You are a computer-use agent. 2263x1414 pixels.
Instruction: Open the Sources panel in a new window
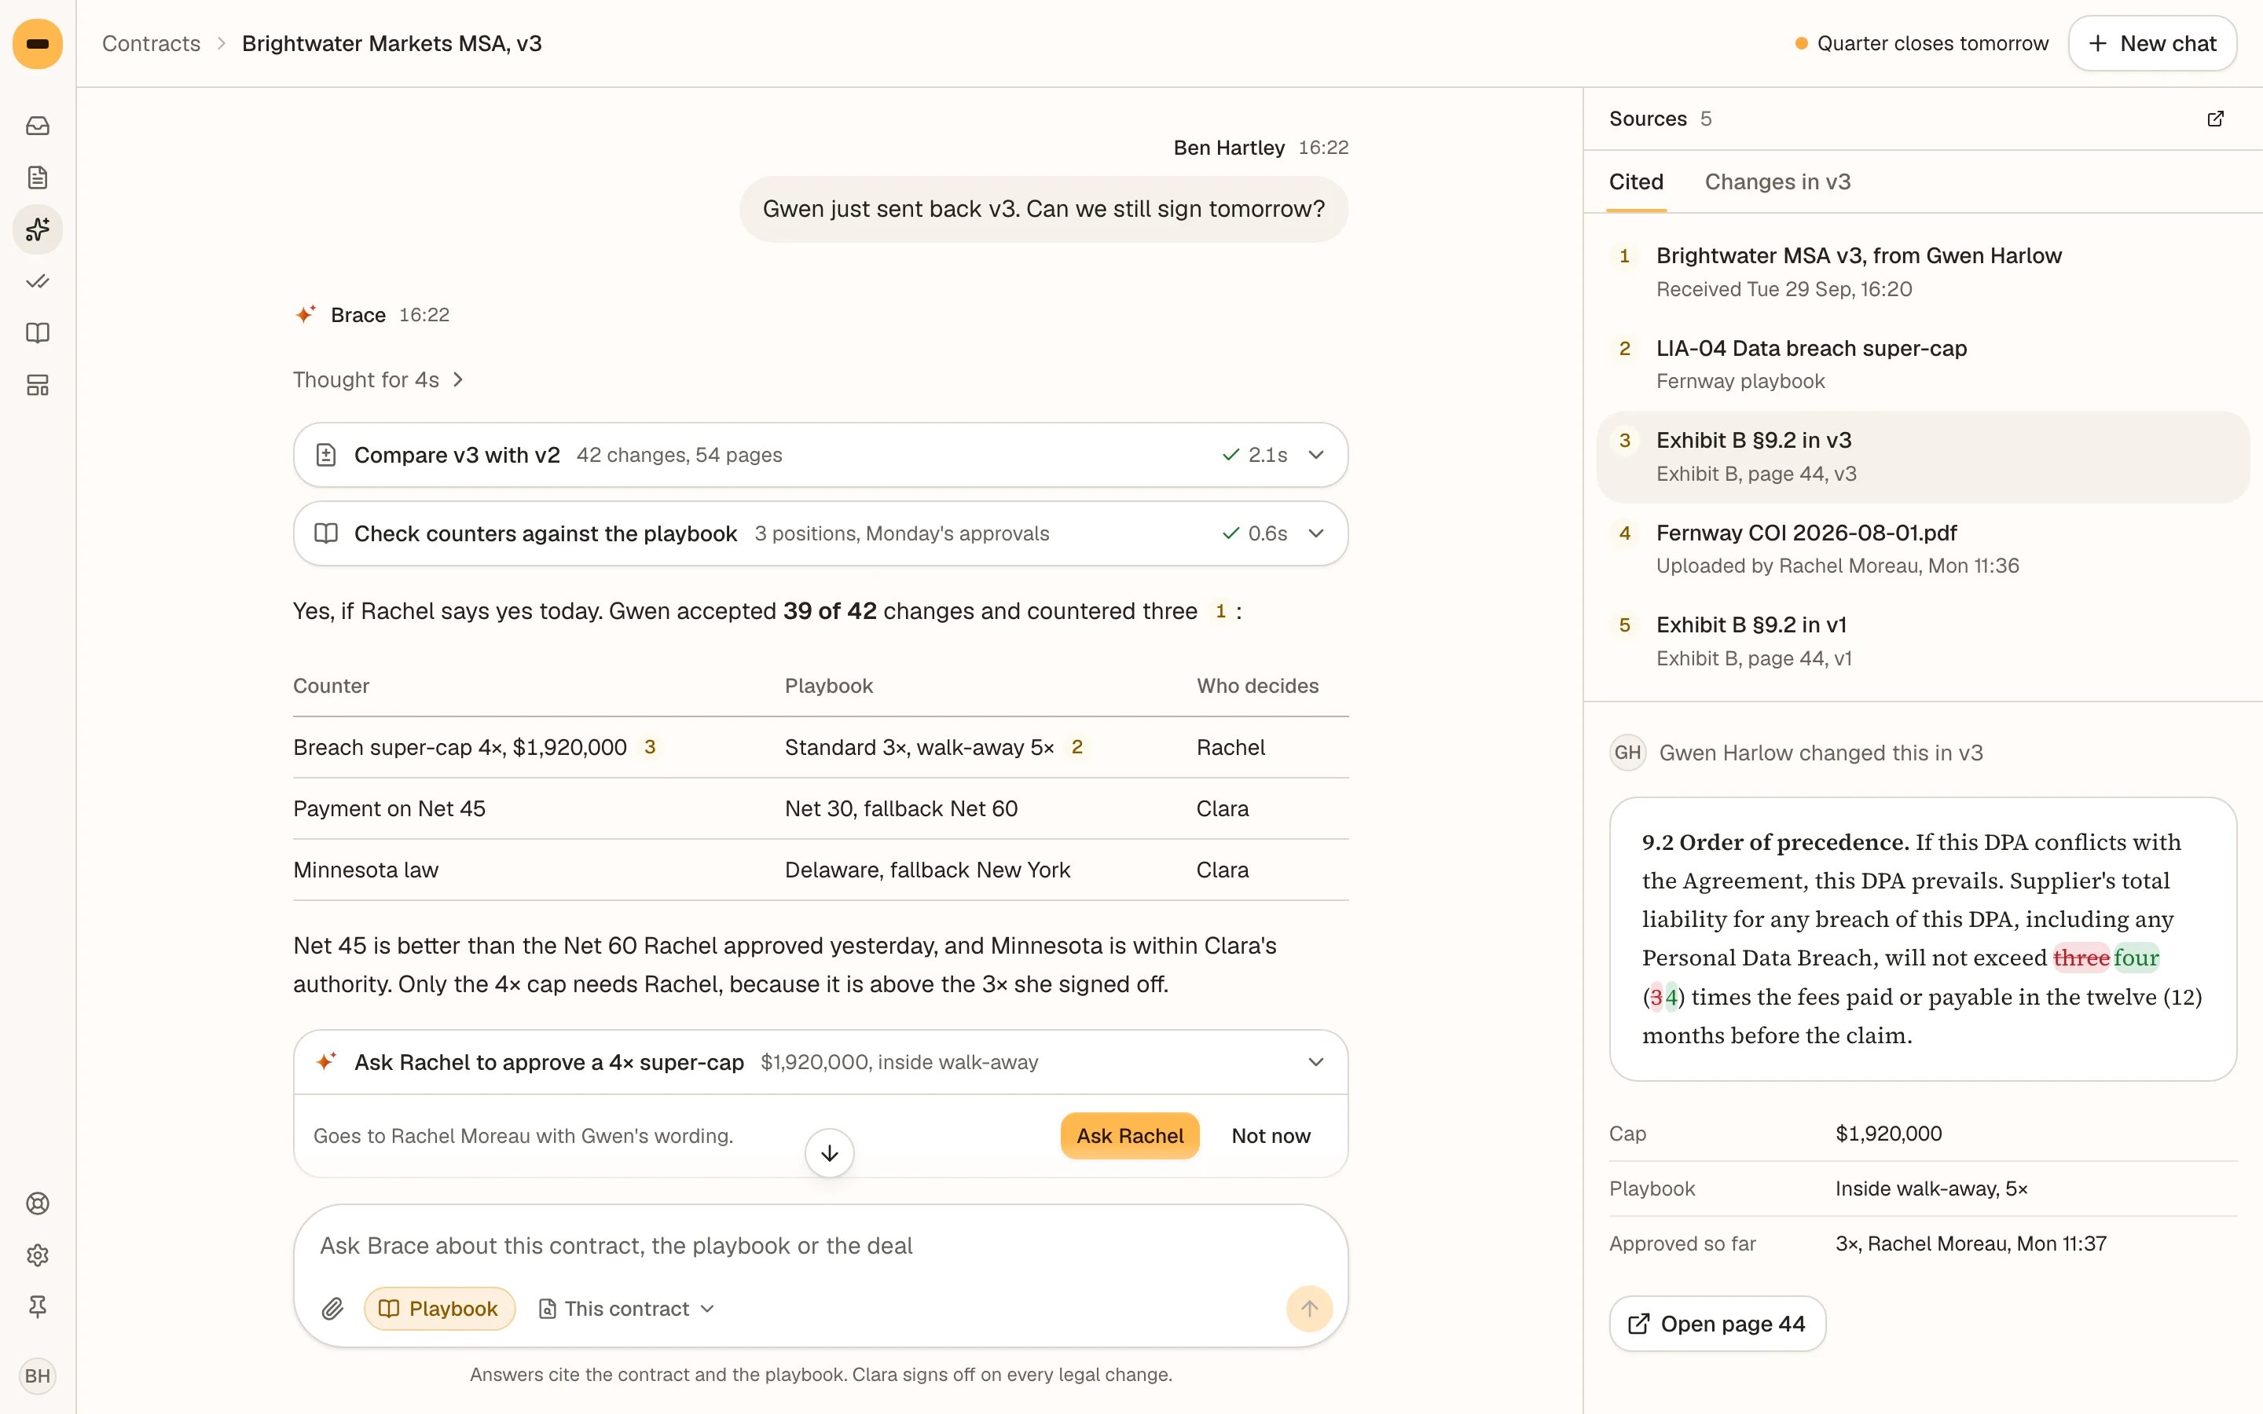coord(2215,119)
